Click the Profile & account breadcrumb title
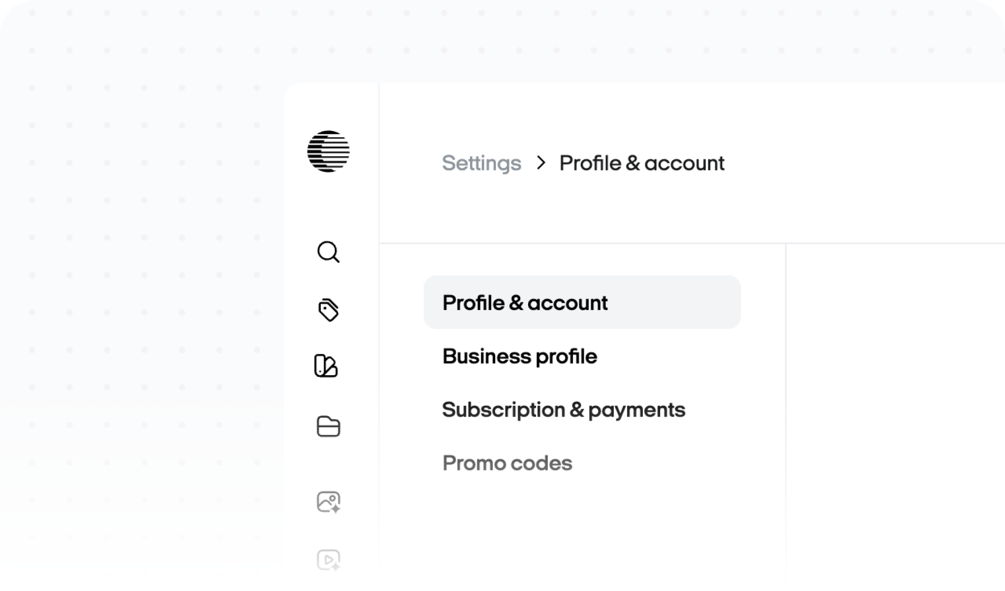Image resolution: width=1005 pixels, height=591 pixels. pyautogui.click(x=641, y=163)
